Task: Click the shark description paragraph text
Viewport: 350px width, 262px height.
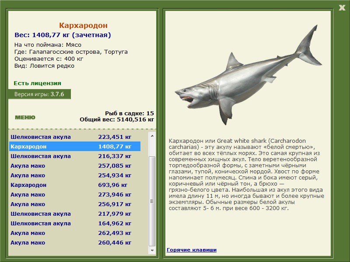Action: coord(246,174)
